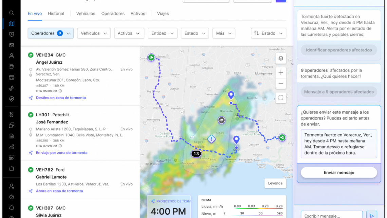Open map layers button
Screen dimensions: 387x218
[x=281, y=58]
